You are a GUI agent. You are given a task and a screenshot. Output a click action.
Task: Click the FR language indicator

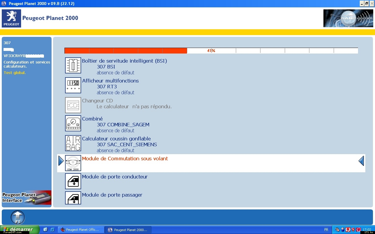point(326,230)
